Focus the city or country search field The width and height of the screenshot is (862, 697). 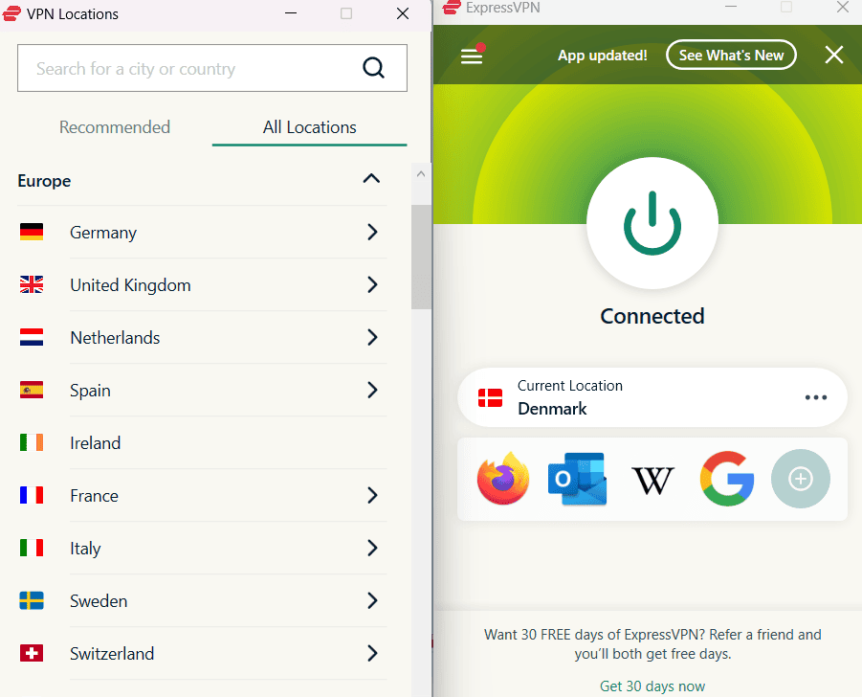(x=212, y=68)
